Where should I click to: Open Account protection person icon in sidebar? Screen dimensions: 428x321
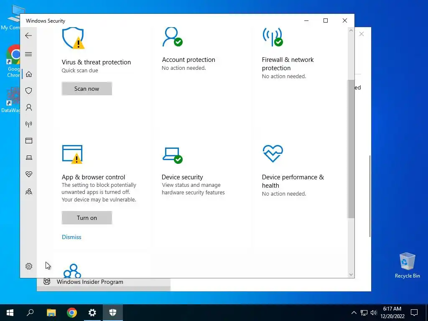29,107
